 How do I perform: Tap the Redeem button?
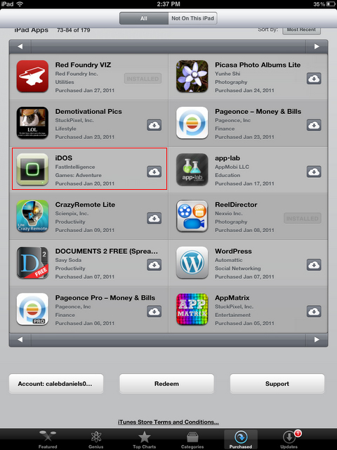pos(166,384)
